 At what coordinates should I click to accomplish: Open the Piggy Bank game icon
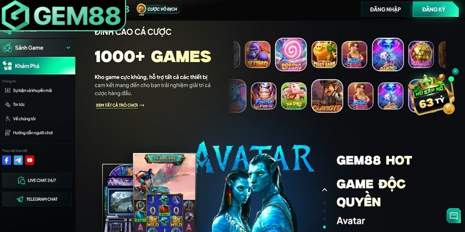tap(324, 55)
